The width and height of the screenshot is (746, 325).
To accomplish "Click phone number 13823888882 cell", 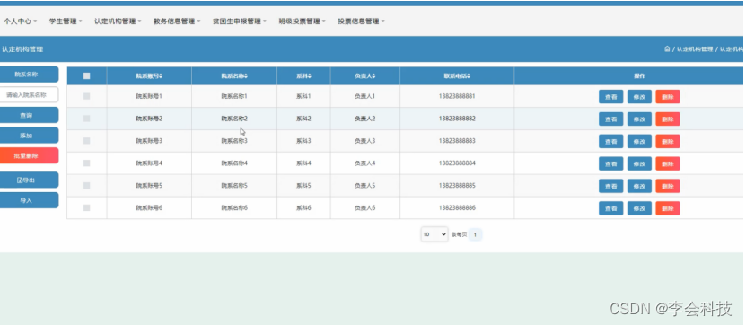I will coord(457,119).
